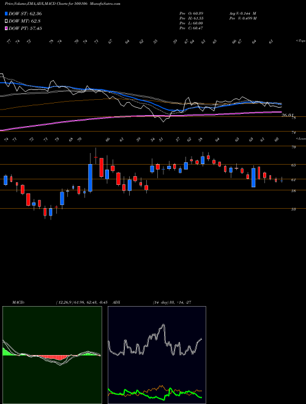This screenshot has height=404, width=306.
Task: Click the price axis label '61'
Action: tap(293, 180)
